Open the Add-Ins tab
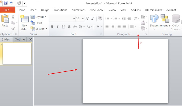Screen dimensions: 182x106 (x=136, y=10)
